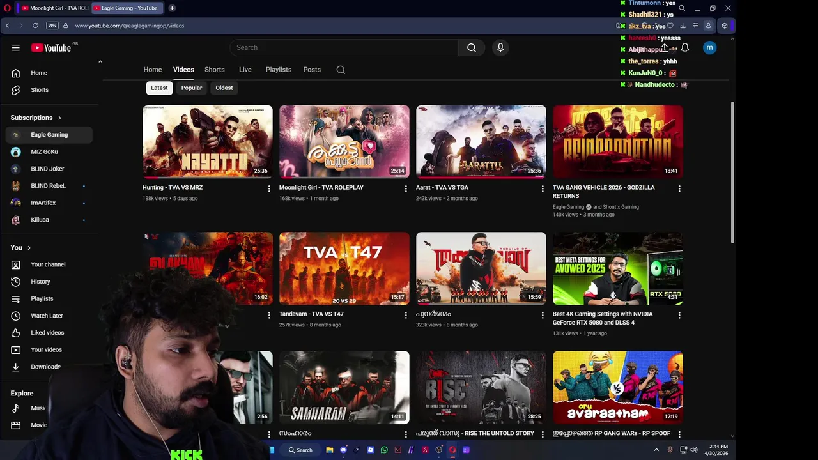The image size is (818, 460).
Task: Open WhatsApp from the taskbar
Action: click(x=384, y=450)
